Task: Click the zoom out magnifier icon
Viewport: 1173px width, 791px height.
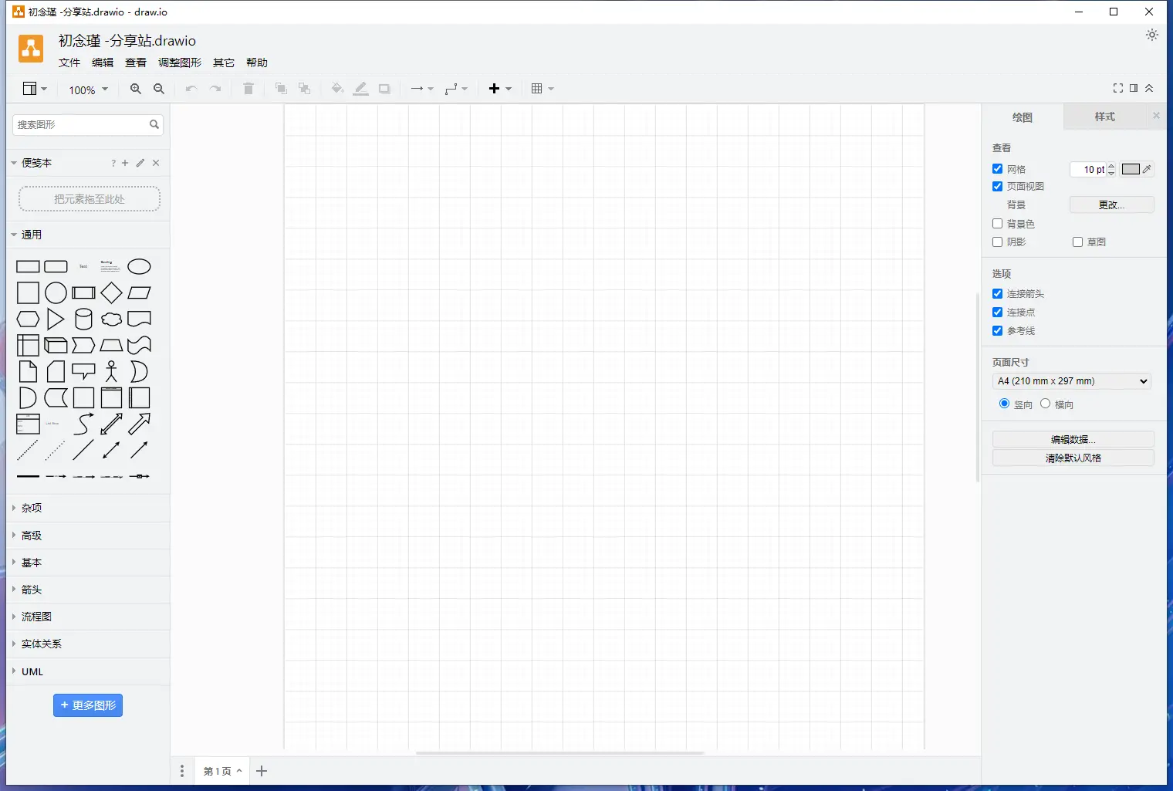Action: click(x=159, y=89)
